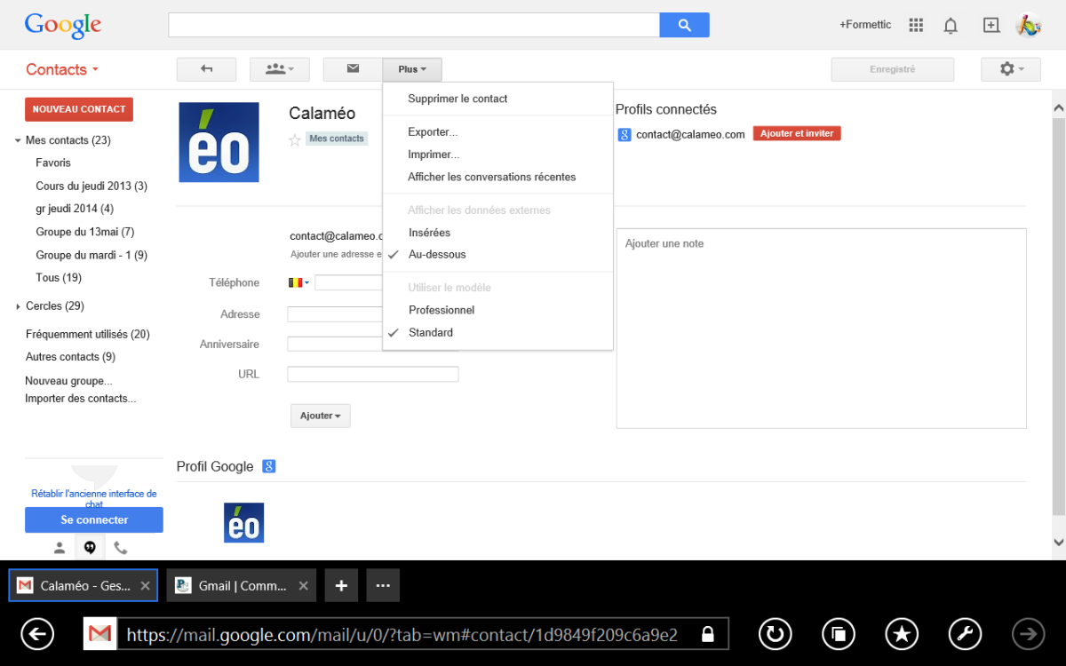Click the NOUVEAU CONTACT button
This screenshot has height=666, width=1066.
pyautogui.click(x=79, y=109)
